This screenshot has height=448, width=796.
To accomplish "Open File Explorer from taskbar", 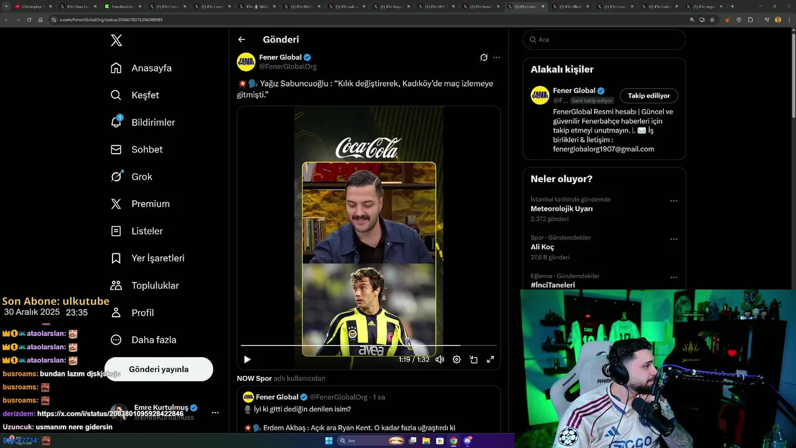I will click(427, 441).
